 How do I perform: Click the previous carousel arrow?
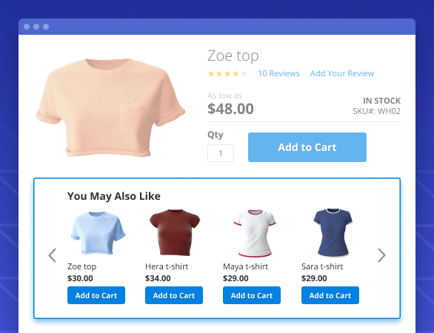[x=53, y=255]
